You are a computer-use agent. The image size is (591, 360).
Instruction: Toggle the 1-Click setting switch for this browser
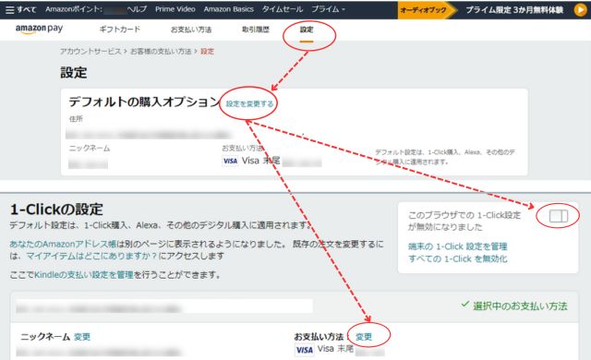pos(558,216)
